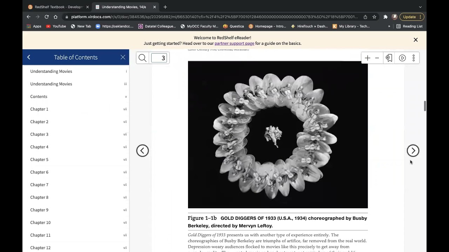
Task: Switch to Understanding Movies 14/e tab
Action: coord(125,7)
